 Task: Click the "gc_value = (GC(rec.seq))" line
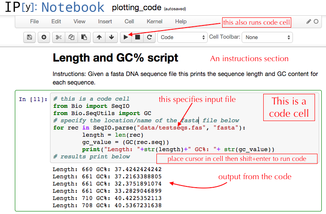tap(125, 142)
